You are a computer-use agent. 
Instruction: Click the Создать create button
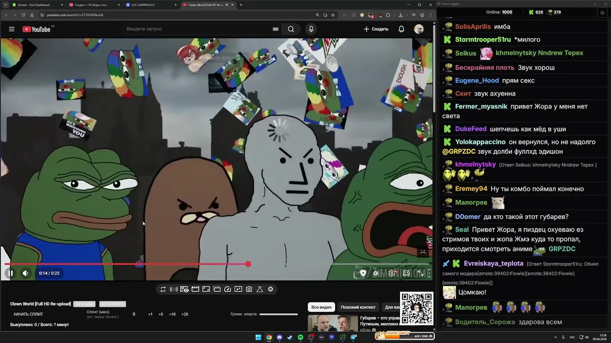click(376, 29)
